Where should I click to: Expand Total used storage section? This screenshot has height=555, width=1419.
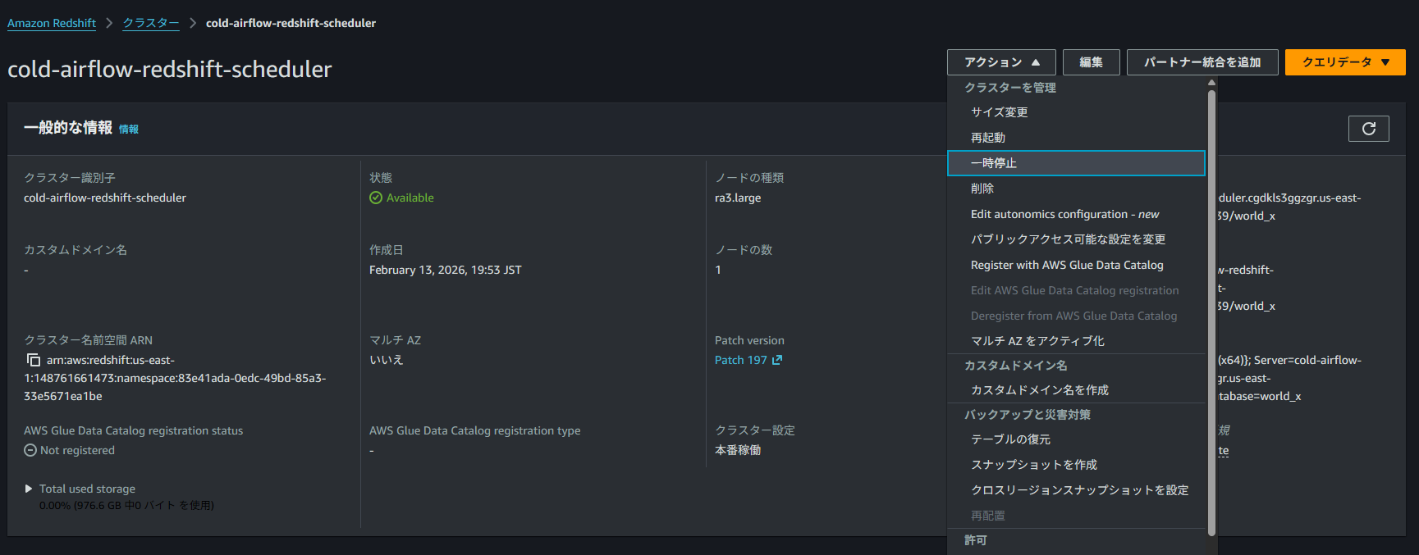click(29, 489)
